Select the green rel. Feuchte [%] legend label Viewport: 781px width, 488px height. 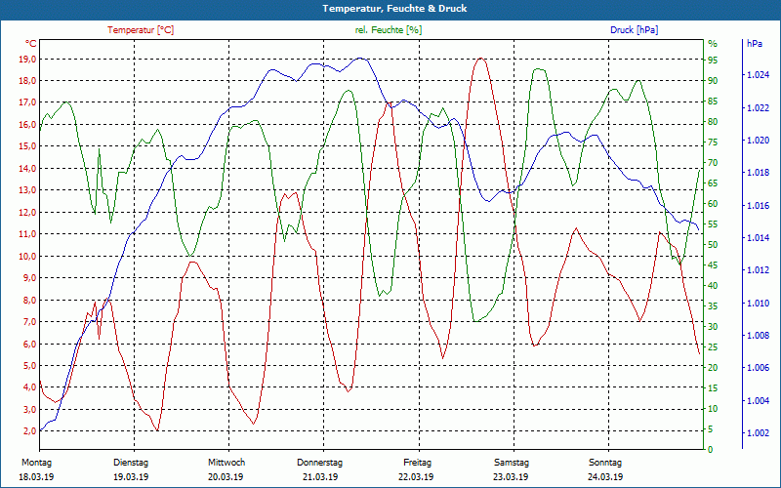[x=389, y=30]
